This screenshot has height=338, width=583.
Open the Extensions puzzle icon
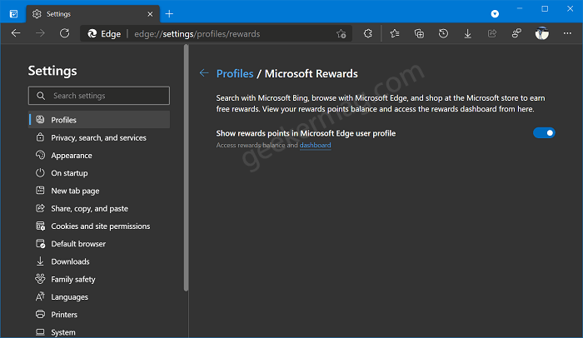click(368, 34)
